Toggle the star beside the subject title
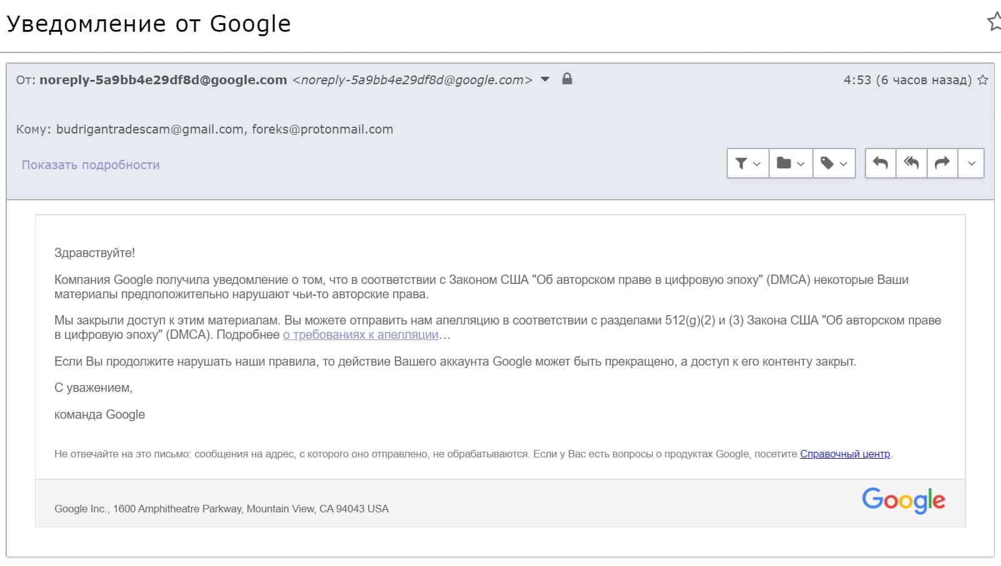The height and width of the screenshot is (566, 1001). (x=994, y=22)
